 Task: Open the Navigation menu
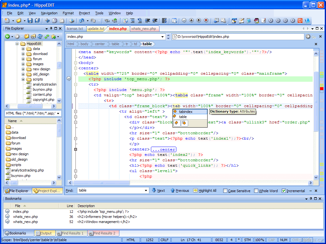pos(49,13)
